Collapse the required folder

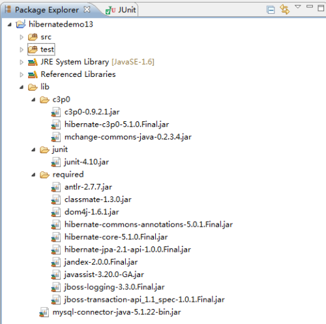pos(33,175)
